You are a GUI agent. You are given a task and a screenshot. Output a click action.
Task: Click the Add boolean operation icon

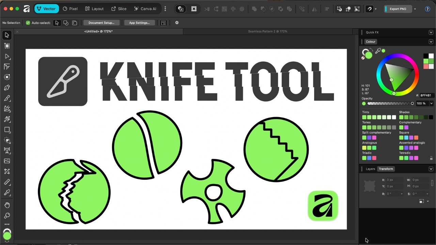tap(254, 9)
